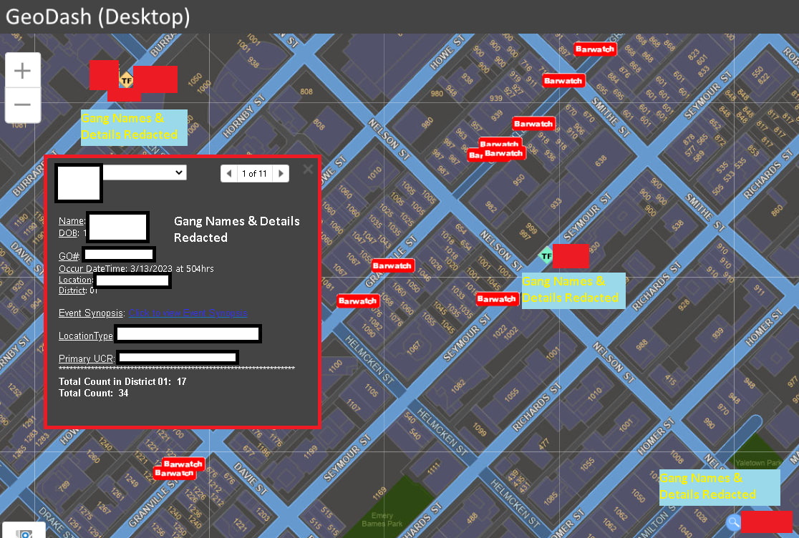The height and width of the screenshot is (538, 799).
Task: Advance to the next record arrow
Action: [x=281, y=174]
